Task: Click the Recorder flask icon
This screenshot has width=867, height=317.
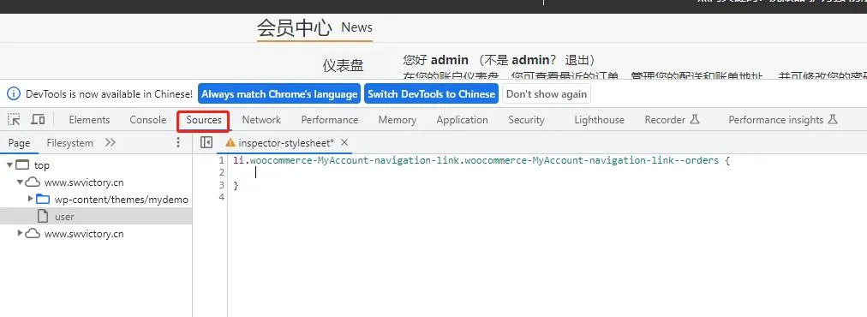Action: [x=695, y=119]
